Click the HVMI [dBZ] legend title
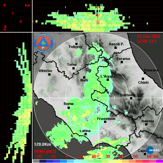 coord(45,152)
